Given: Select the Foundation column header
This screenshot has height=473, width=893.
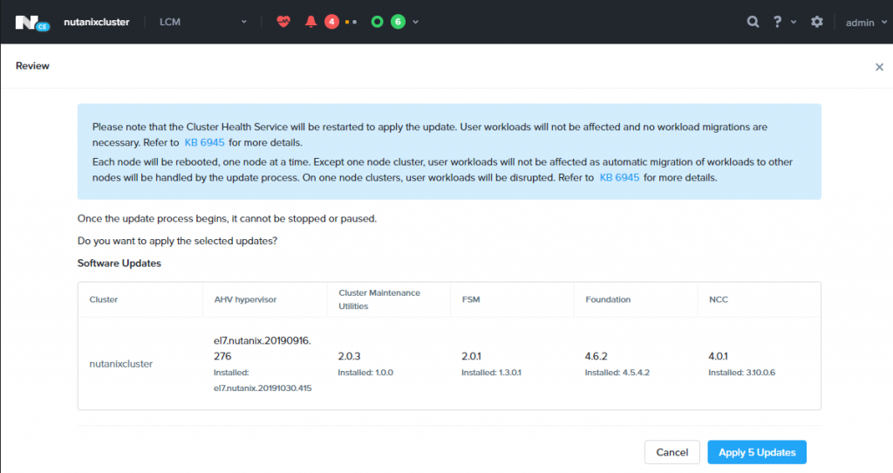Looking at the screenshot, I should coord(608,299).
